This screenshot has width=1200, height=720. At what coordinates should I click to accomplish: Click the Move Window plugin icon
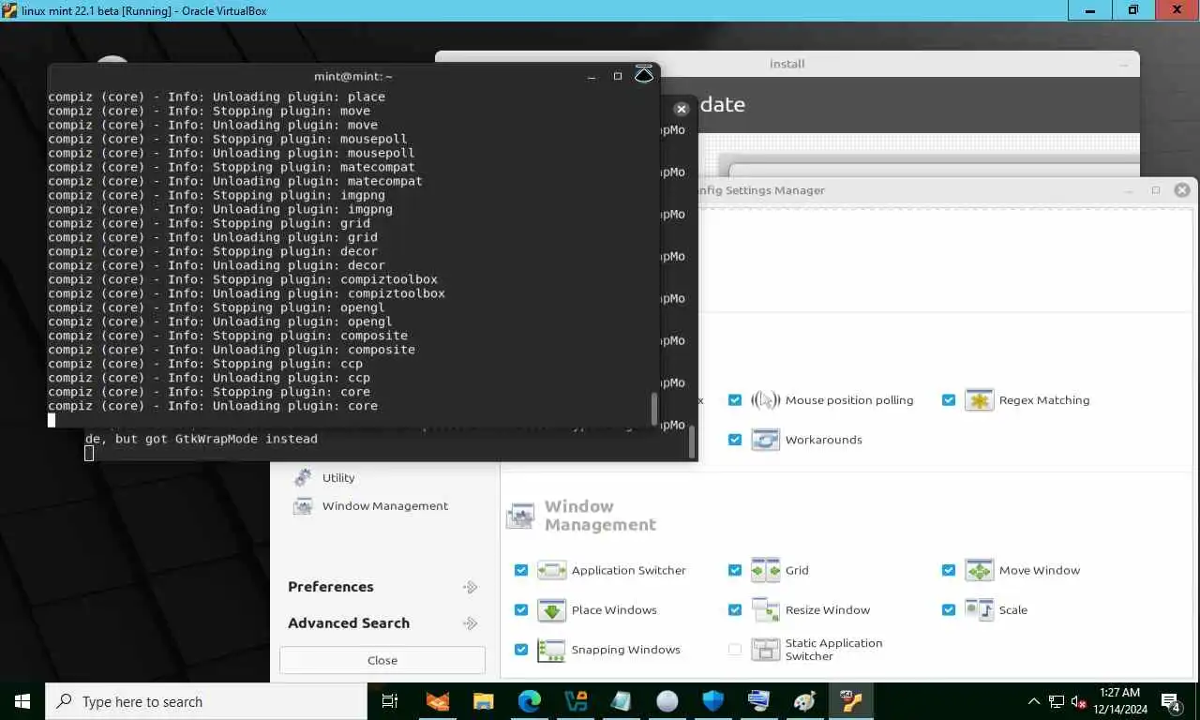click(979, 570)
